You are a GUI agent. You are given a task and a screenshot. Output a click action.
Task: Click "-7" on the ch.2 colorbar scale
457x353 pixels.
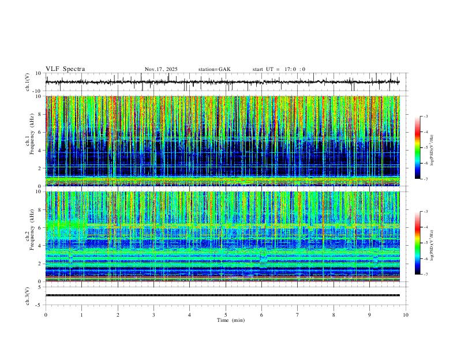[x=425, y=274]
